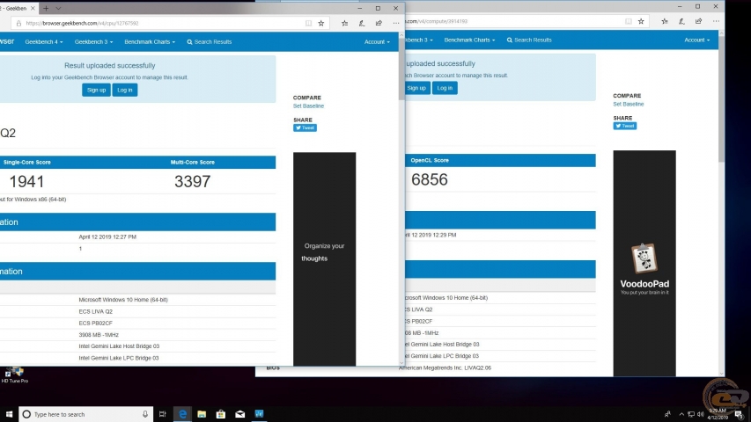This screenshot has width=751, height=422.
Task: Click Add notes pen icon in front window
Action: 362,23
